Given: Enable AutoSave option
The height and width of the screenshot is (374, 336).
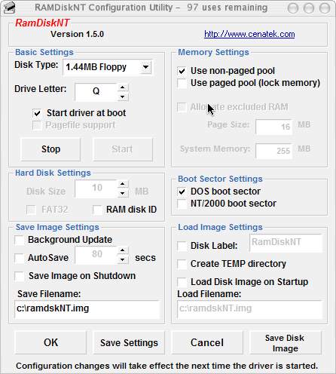Looking at the screenshot, I should 20,258.
